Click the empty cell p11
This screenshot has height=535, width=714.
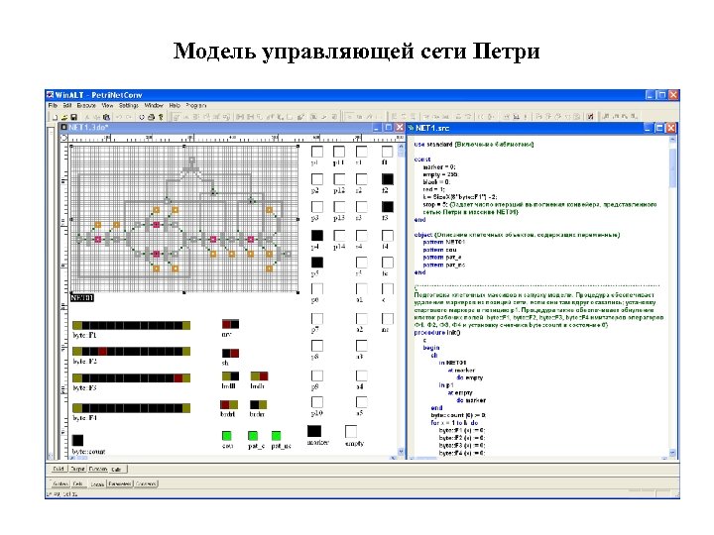click(339, 152)
